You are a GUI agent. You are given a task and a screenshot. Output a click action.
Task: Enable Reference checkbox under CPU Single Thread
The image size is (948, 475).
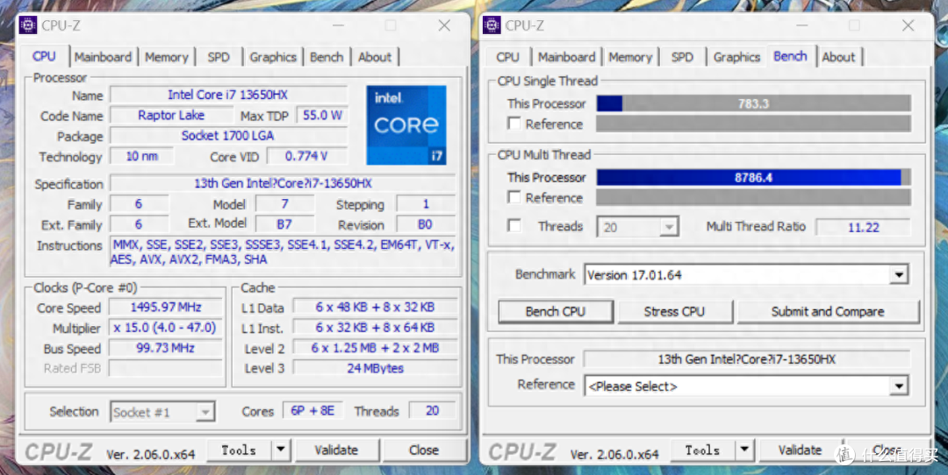(x=513, y=124)
